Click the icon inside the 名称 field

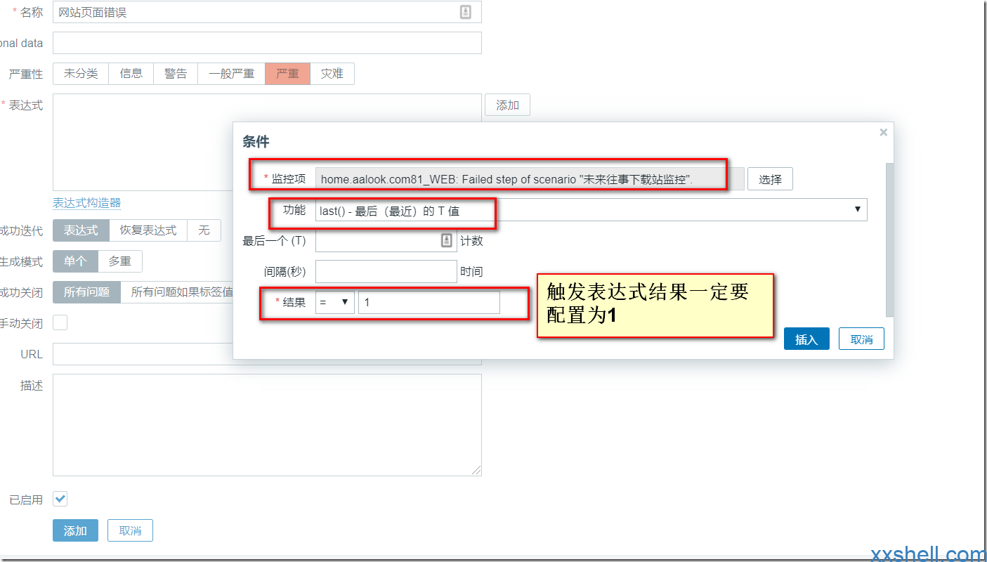coord(465,12)
